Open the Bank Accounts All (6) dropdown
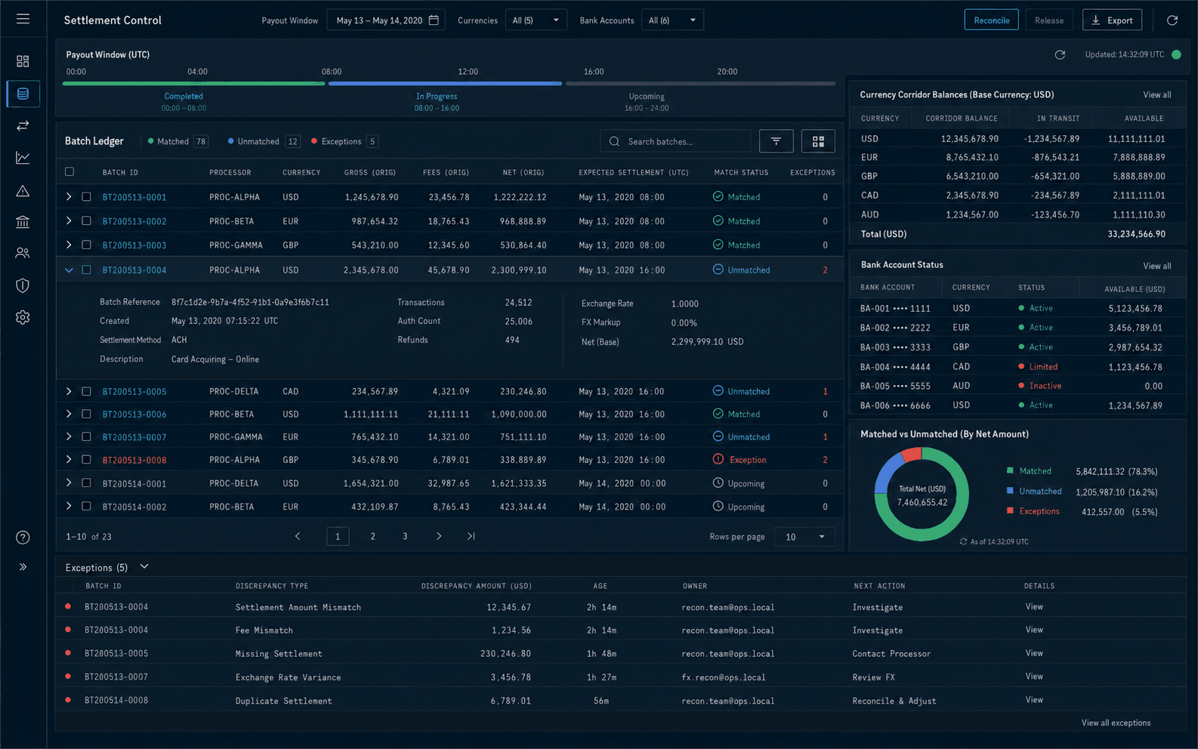This screenshot has height=749, width=1198. (672, 20)
